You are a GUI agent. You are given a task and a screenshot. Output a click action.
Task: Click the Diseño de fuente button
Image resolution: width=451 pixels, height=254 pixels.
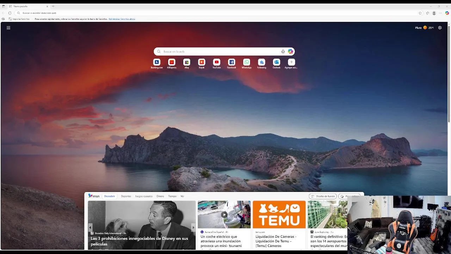point(323,196)
